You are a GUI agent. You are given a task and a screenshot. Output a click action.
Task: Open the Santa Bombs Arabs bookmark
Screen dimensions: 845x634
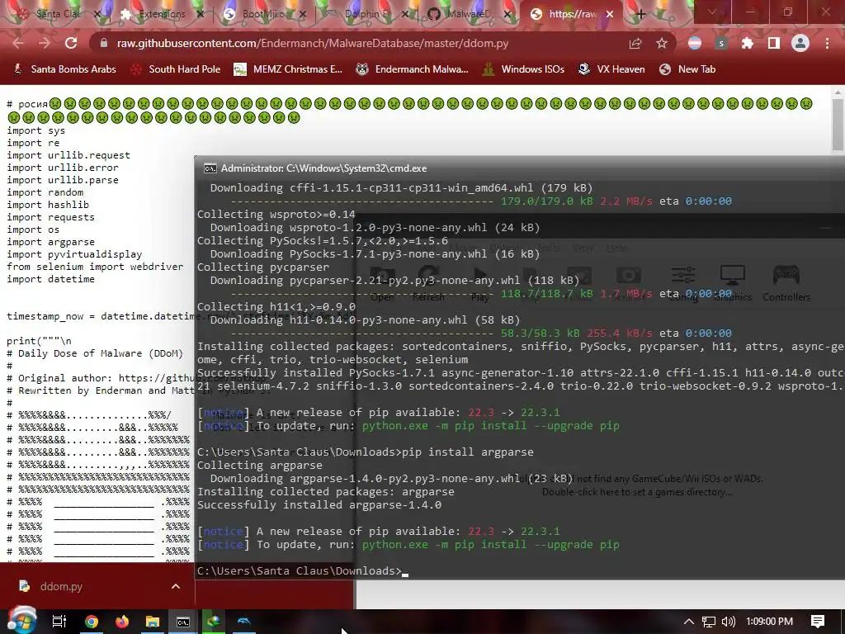tap(64, 69)
